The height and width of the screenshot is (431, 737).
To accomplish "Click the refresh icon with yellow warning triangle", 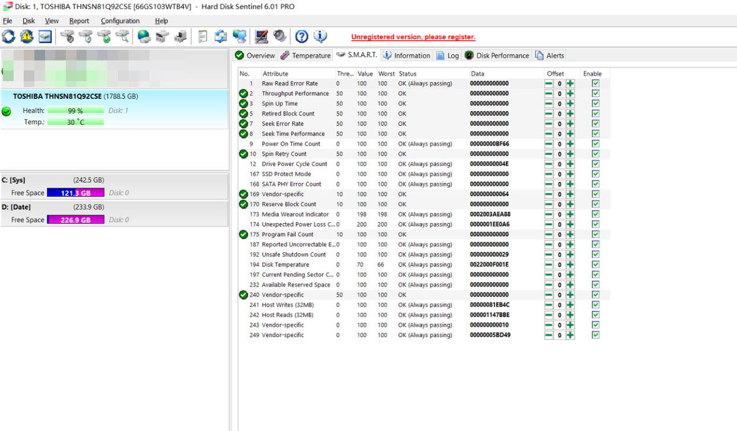I will pyautogui.click(x=27, y=37).
